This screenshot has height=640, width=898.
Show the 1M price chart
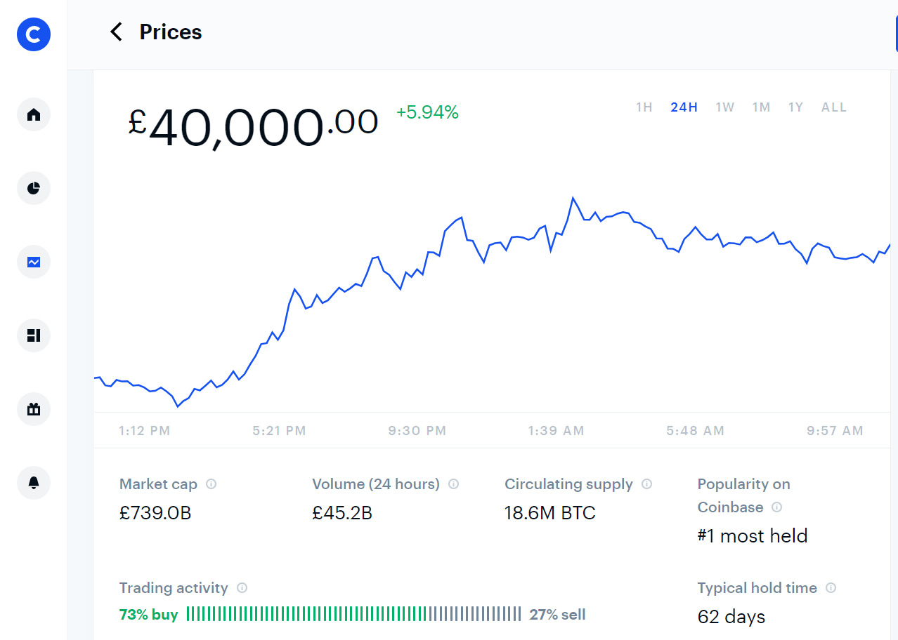point(762,107)
